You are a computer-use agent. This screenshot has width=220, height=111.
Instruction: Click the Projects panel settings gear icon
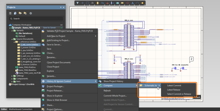pos(31,13)
